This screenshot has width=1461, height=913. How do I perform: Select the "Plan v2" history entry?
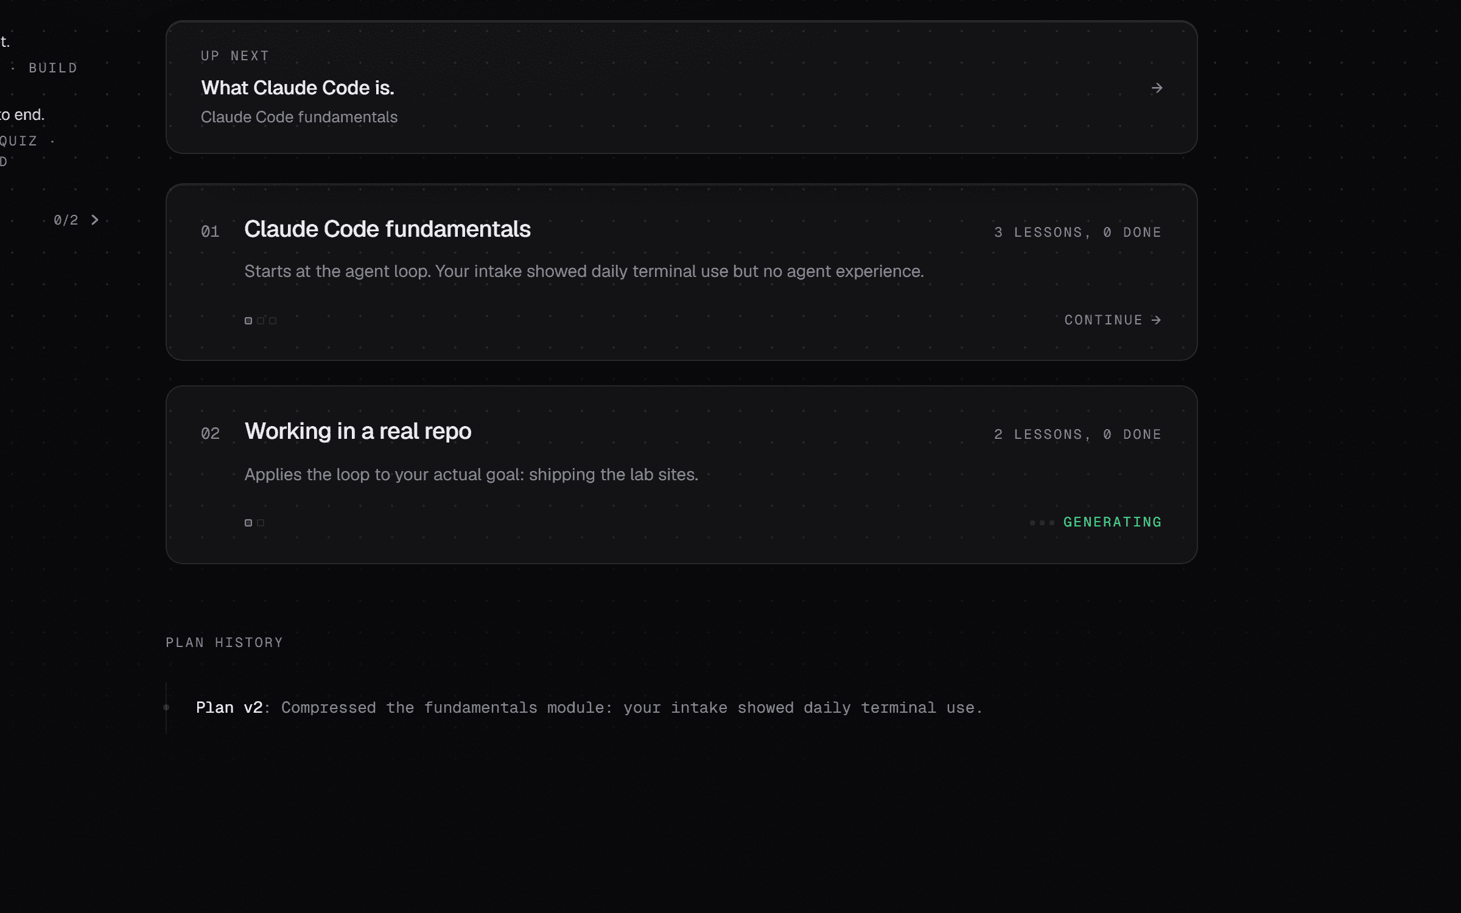[x=589, y=708]
